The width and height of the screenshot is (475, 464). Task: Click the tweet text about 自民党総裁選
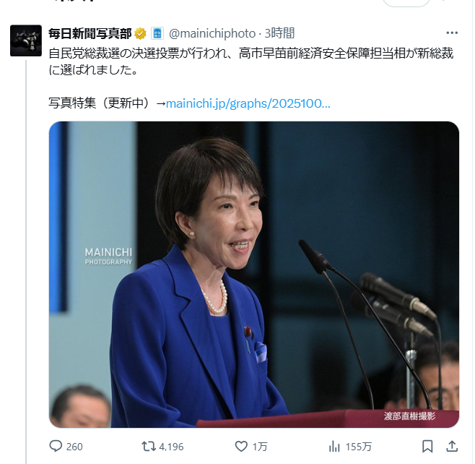250,61
